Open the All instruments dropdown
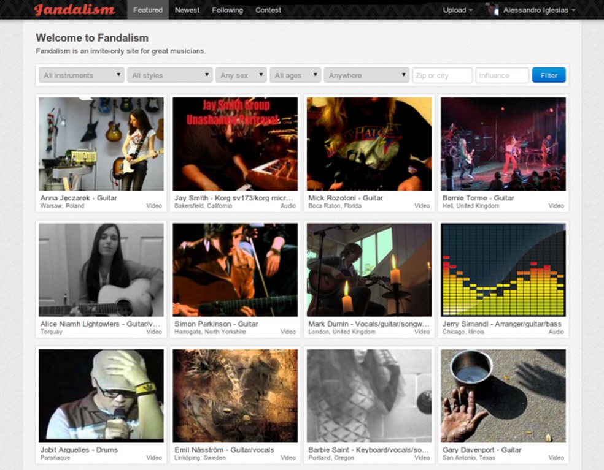Viewport: 604px width, 470px height. click(81, 75)
